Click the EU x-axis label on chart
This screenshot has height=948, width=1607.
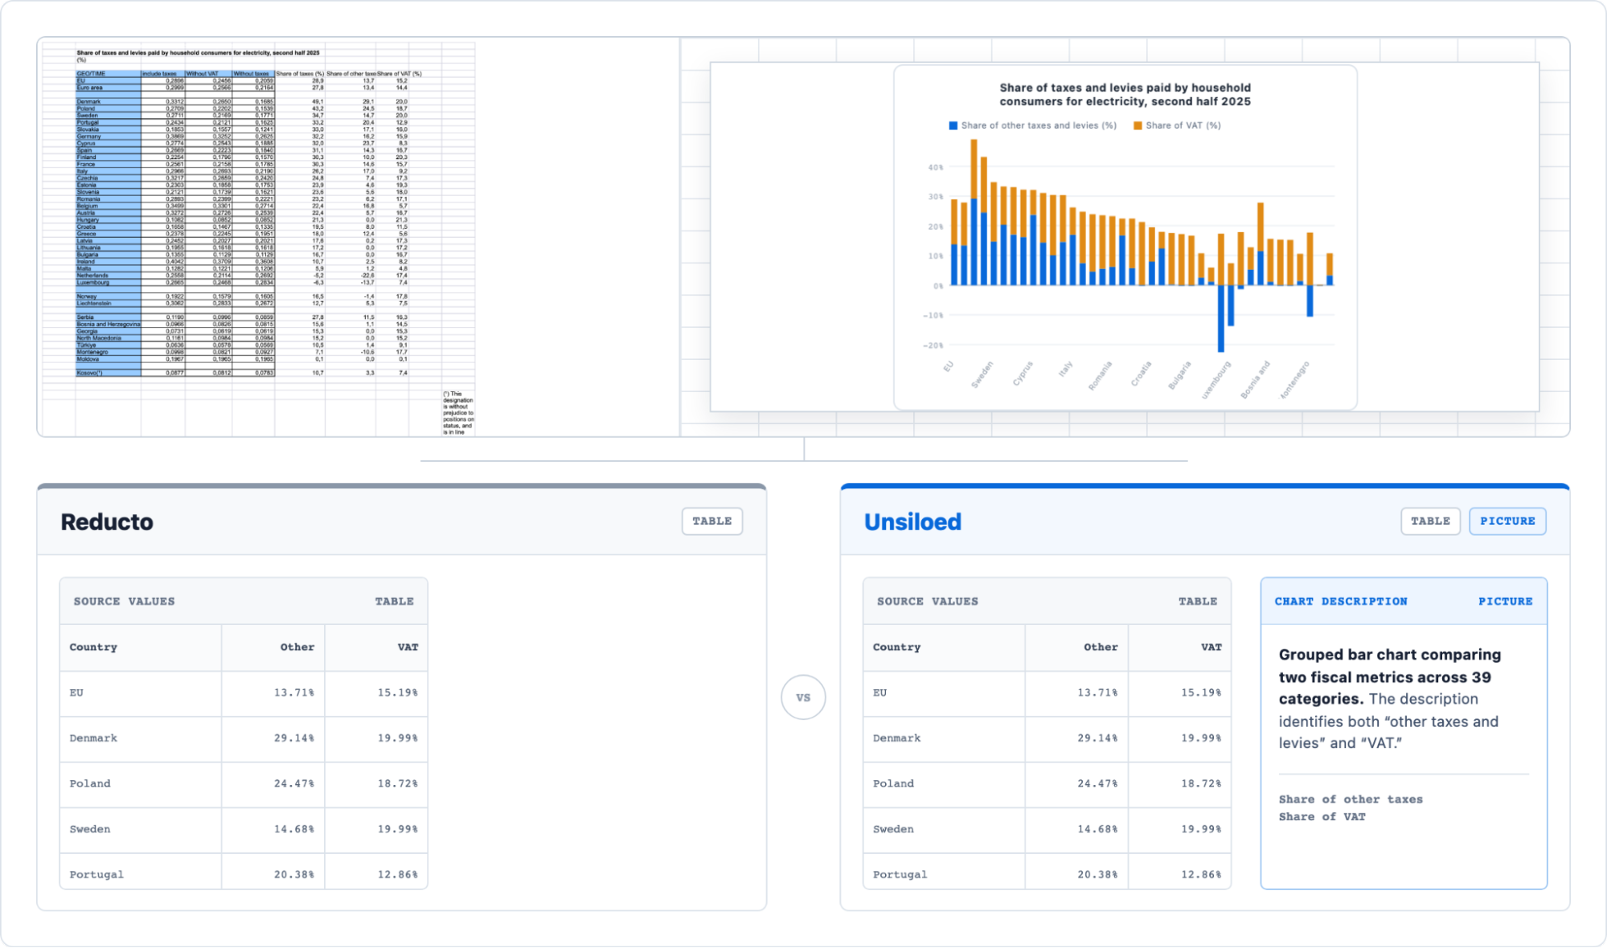949,367
